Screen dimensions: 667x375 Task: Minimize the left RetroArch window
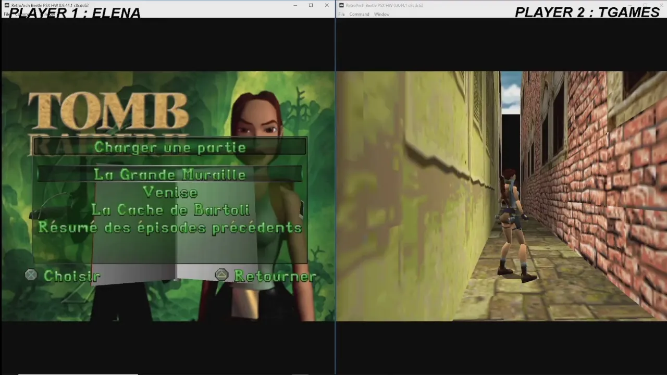[295, 5]
